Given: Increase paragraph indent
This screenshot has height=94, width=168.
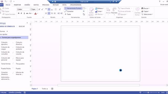Looking at the screenshot, I should pos(61,13).
